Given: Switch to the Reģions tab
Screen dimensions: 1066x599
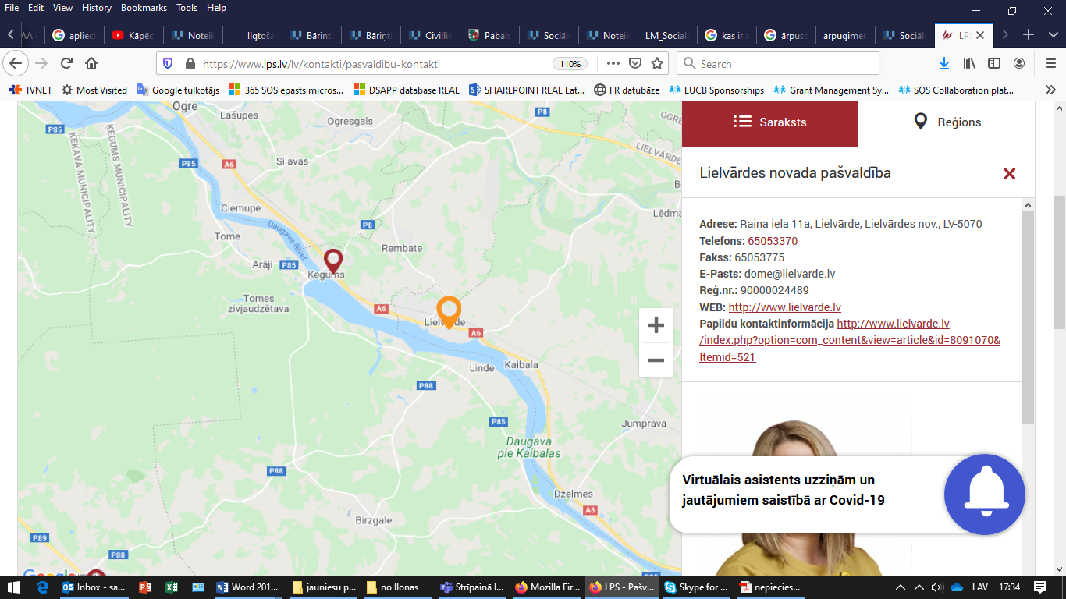Looking at the screenshot, I should tap(947, 122).
